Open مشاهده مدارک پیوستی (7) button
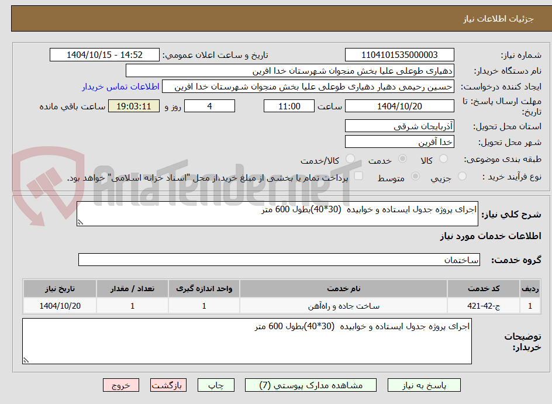The image size is (552, 404). click(x=310, y=385)
